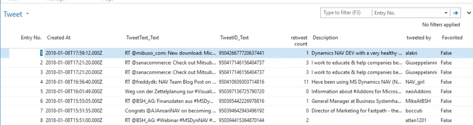Viewport: 473px width, 125px height.
Task: Click the tweeted by column header
Action: [x=419, y=38]
